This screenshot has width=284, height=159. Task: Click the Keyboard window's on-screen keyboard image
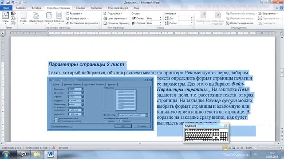(x=206, y=135)
